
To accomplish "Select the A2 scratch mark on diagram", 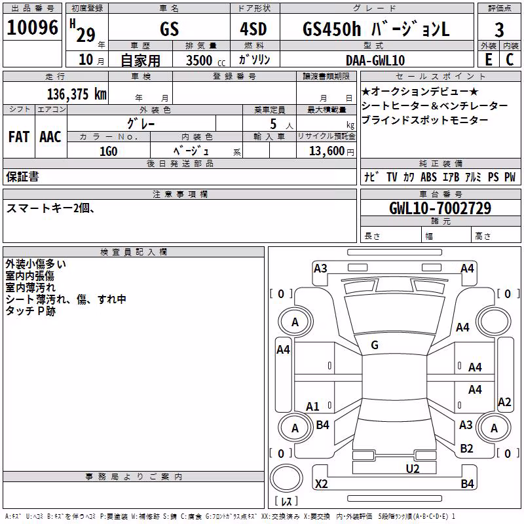I will (504, 402).
